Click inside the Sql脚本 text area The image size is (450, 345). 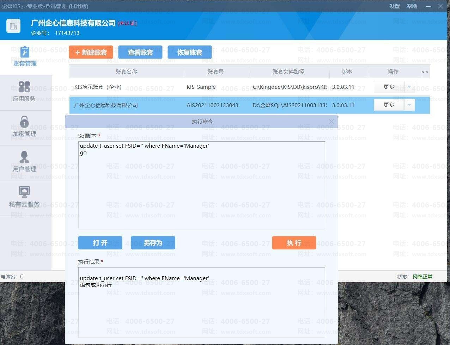pos(201,185)
